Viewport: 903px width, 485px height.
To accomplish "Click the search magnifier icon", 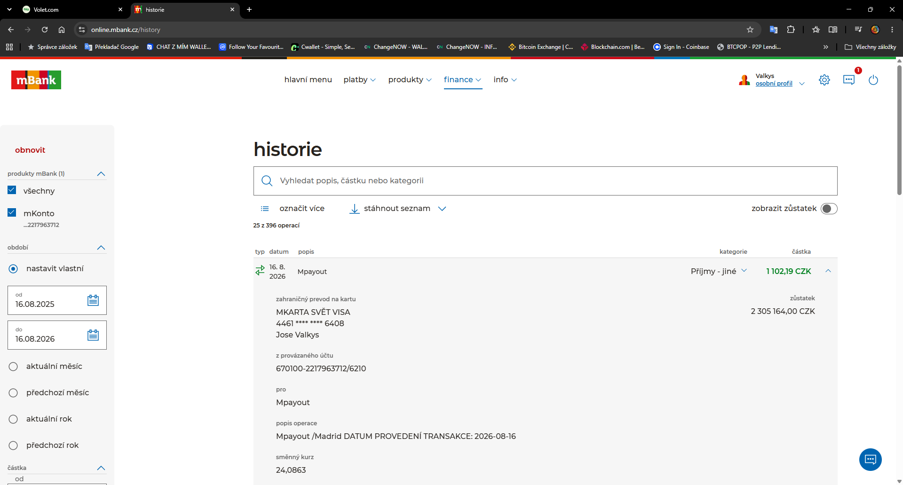I will [267, 181].
